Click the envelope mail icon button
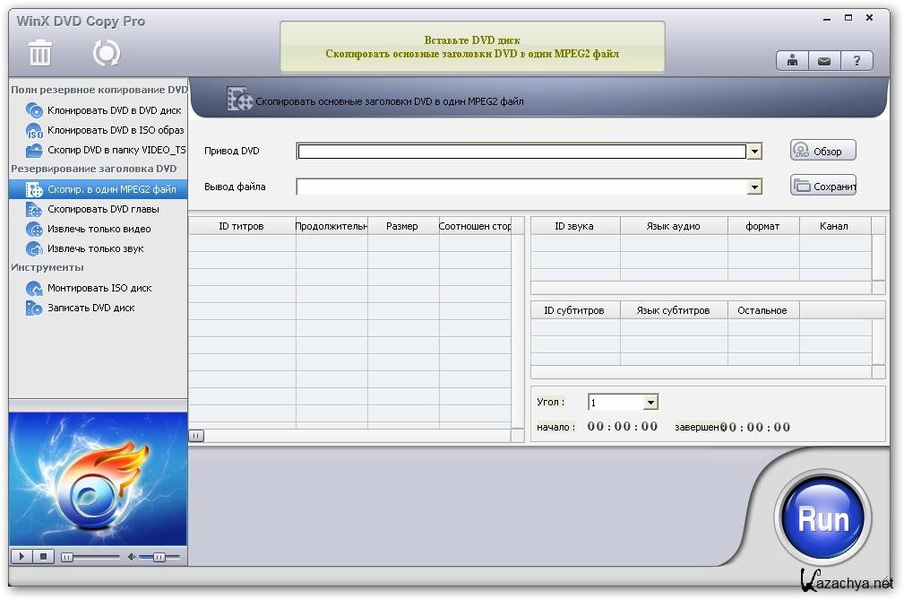 click(x=824, y=61)
